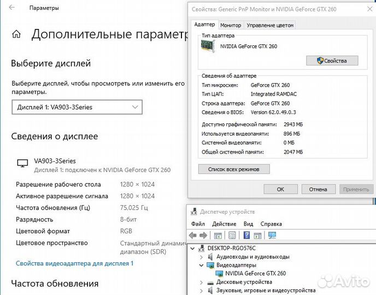Open the Действие menu

coord(224,224)
